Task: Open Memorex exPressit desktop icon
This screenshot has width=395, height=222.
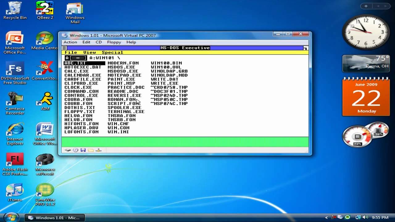Action: tap(45, 164)
